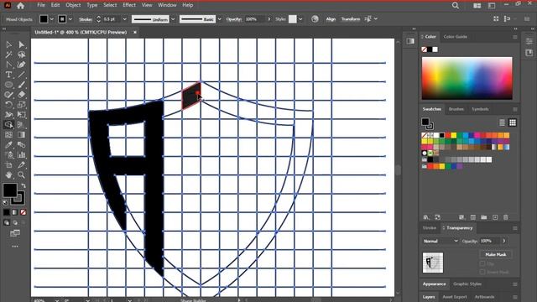The height and width of the screenshot is (302, 537).
Task: Select the Perspective Grid tool
Action: tap(21, 125)
